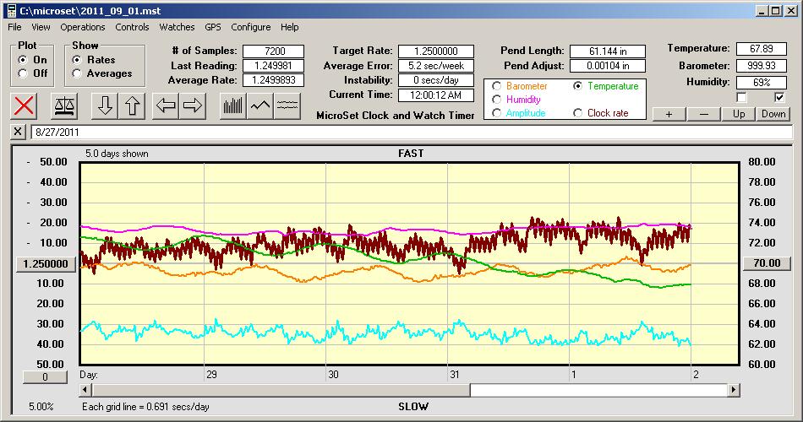This screenshot has width=803, height=422.
Task: Select the Amplitude trace radio button
Action: (496, 113)
